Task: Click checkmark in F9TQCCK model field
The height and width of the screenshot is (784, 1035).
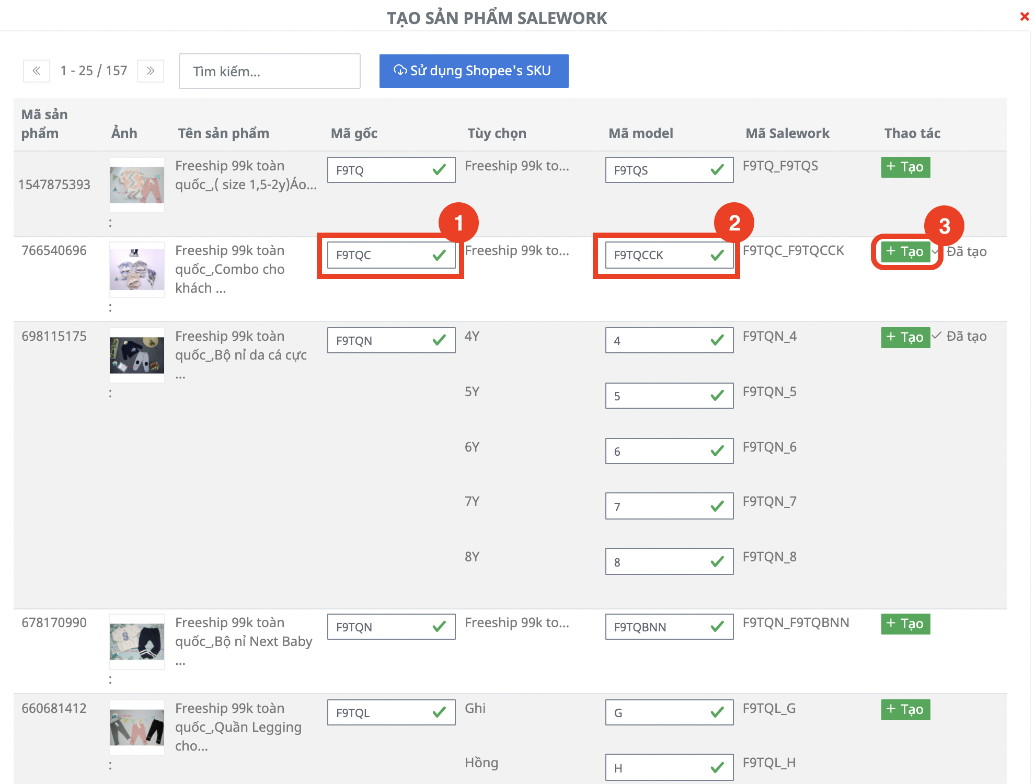Action: (x=717, y=255)
